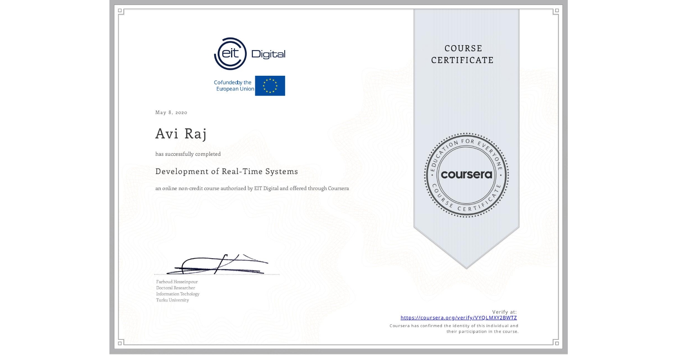Click the course title 'Development of Real-Time Systems'
Screen dimensions: 678x355
click(x=227, y=172)
